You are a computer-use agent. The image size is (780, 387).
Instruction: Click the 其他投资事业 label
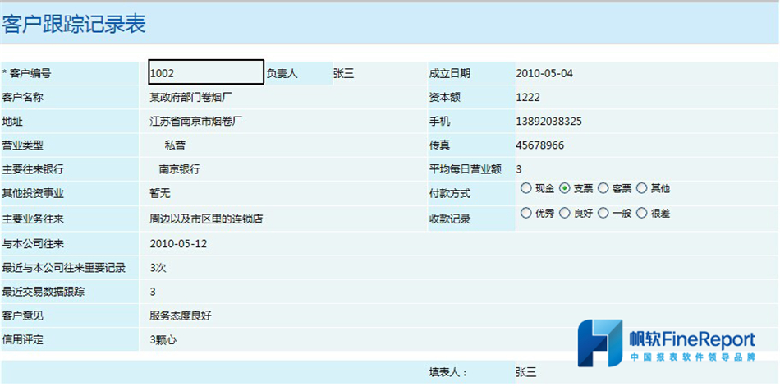(x=33, y=194)
